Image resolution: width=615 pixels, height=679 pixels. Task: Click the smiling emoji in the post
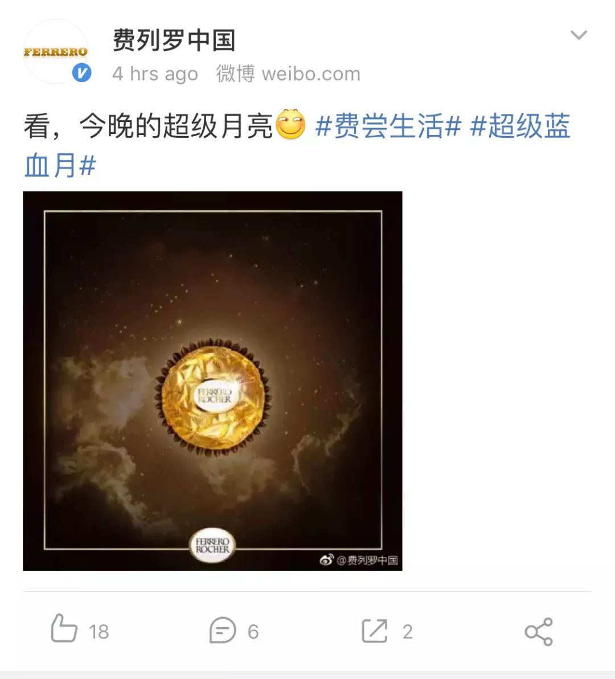(x=290, y=124)
